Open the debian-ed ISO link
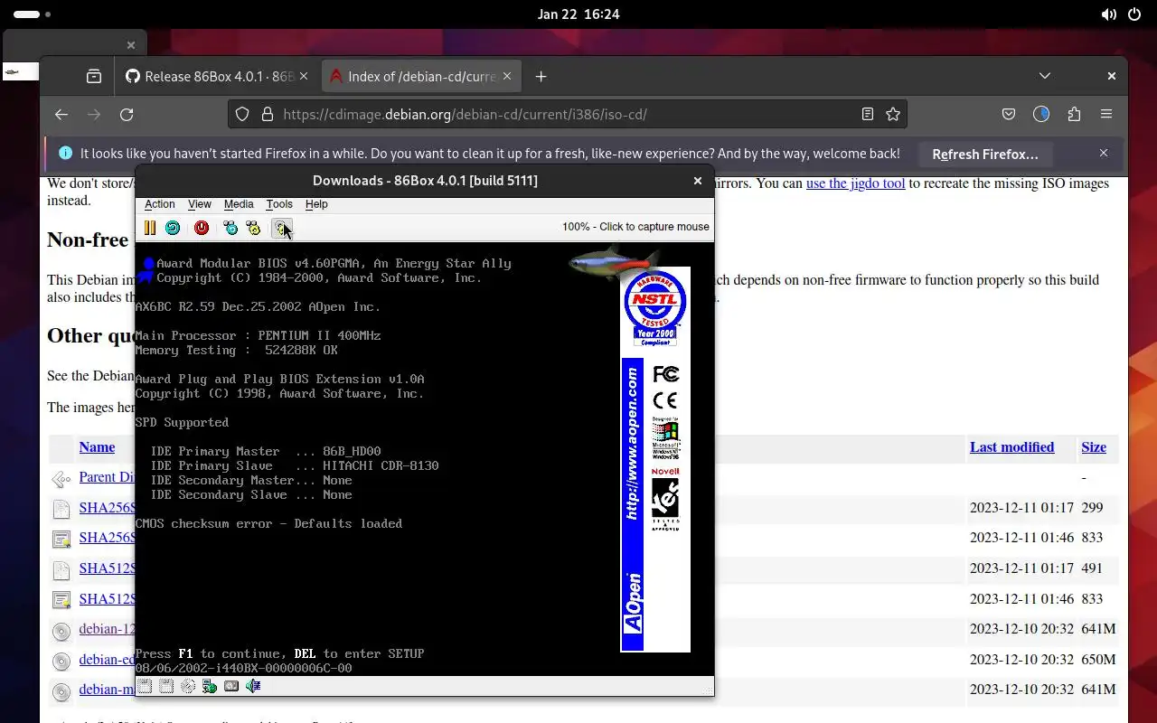 (x=107, y=660)
